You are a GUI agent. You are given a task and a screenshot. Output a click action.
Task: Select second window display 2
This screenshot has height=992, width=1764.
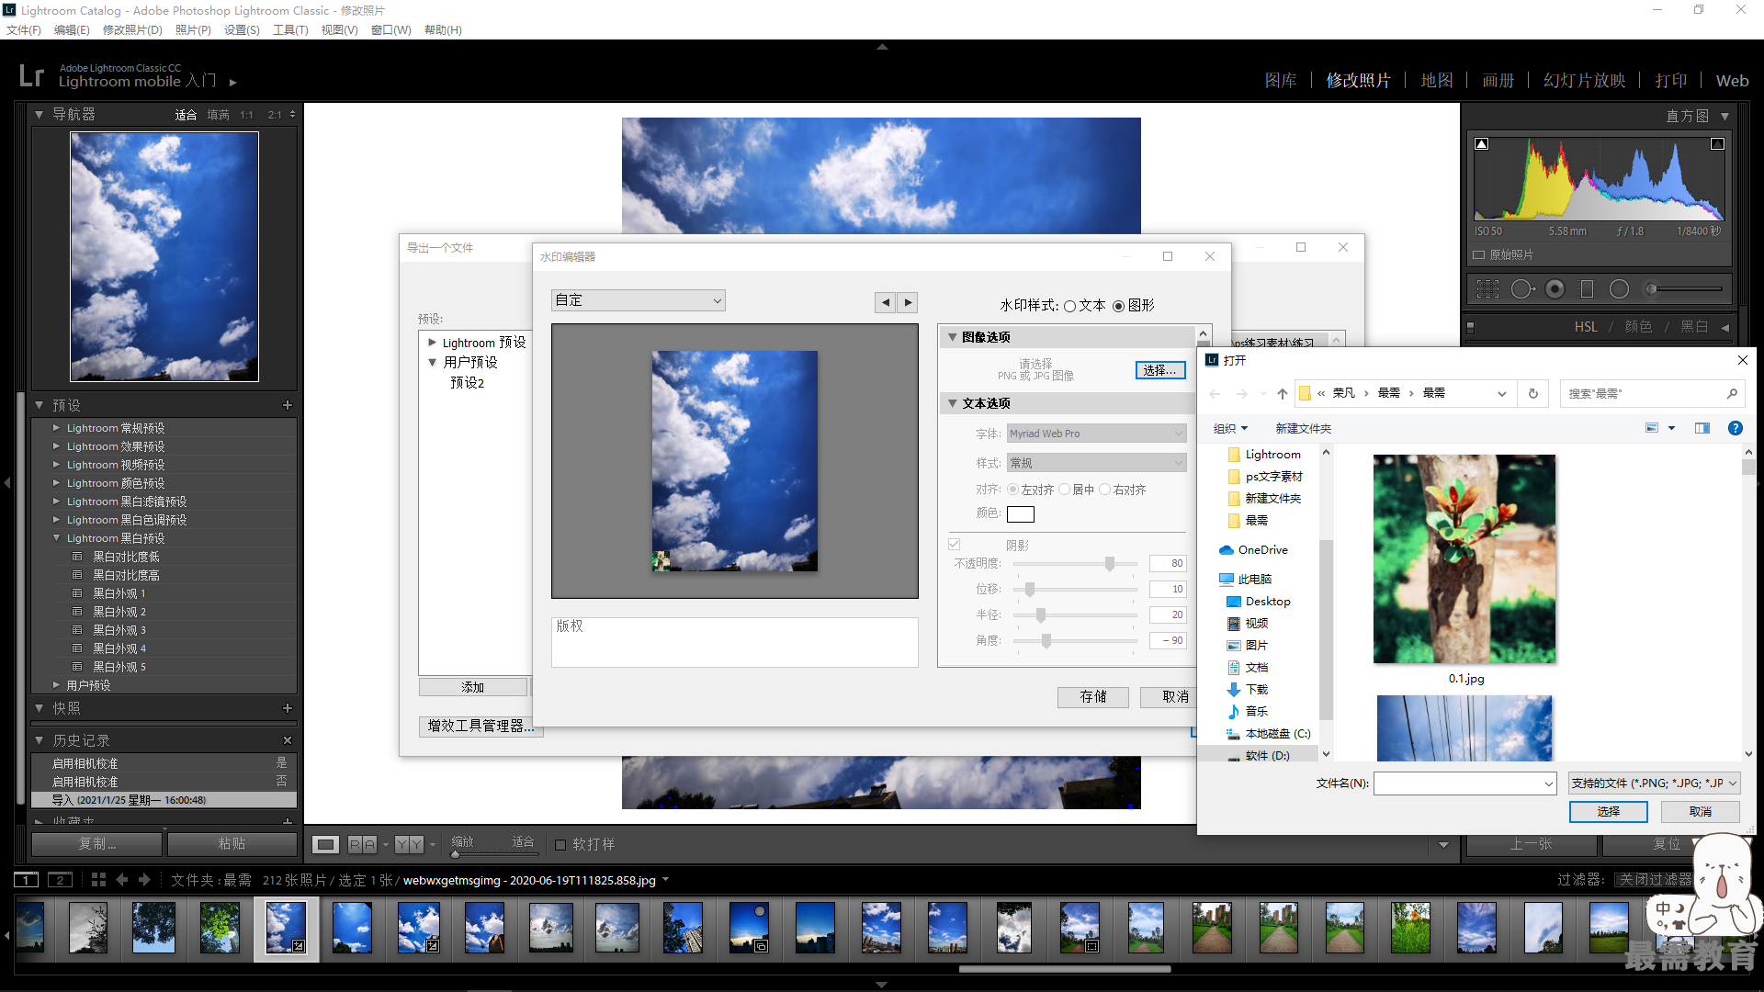61,880
